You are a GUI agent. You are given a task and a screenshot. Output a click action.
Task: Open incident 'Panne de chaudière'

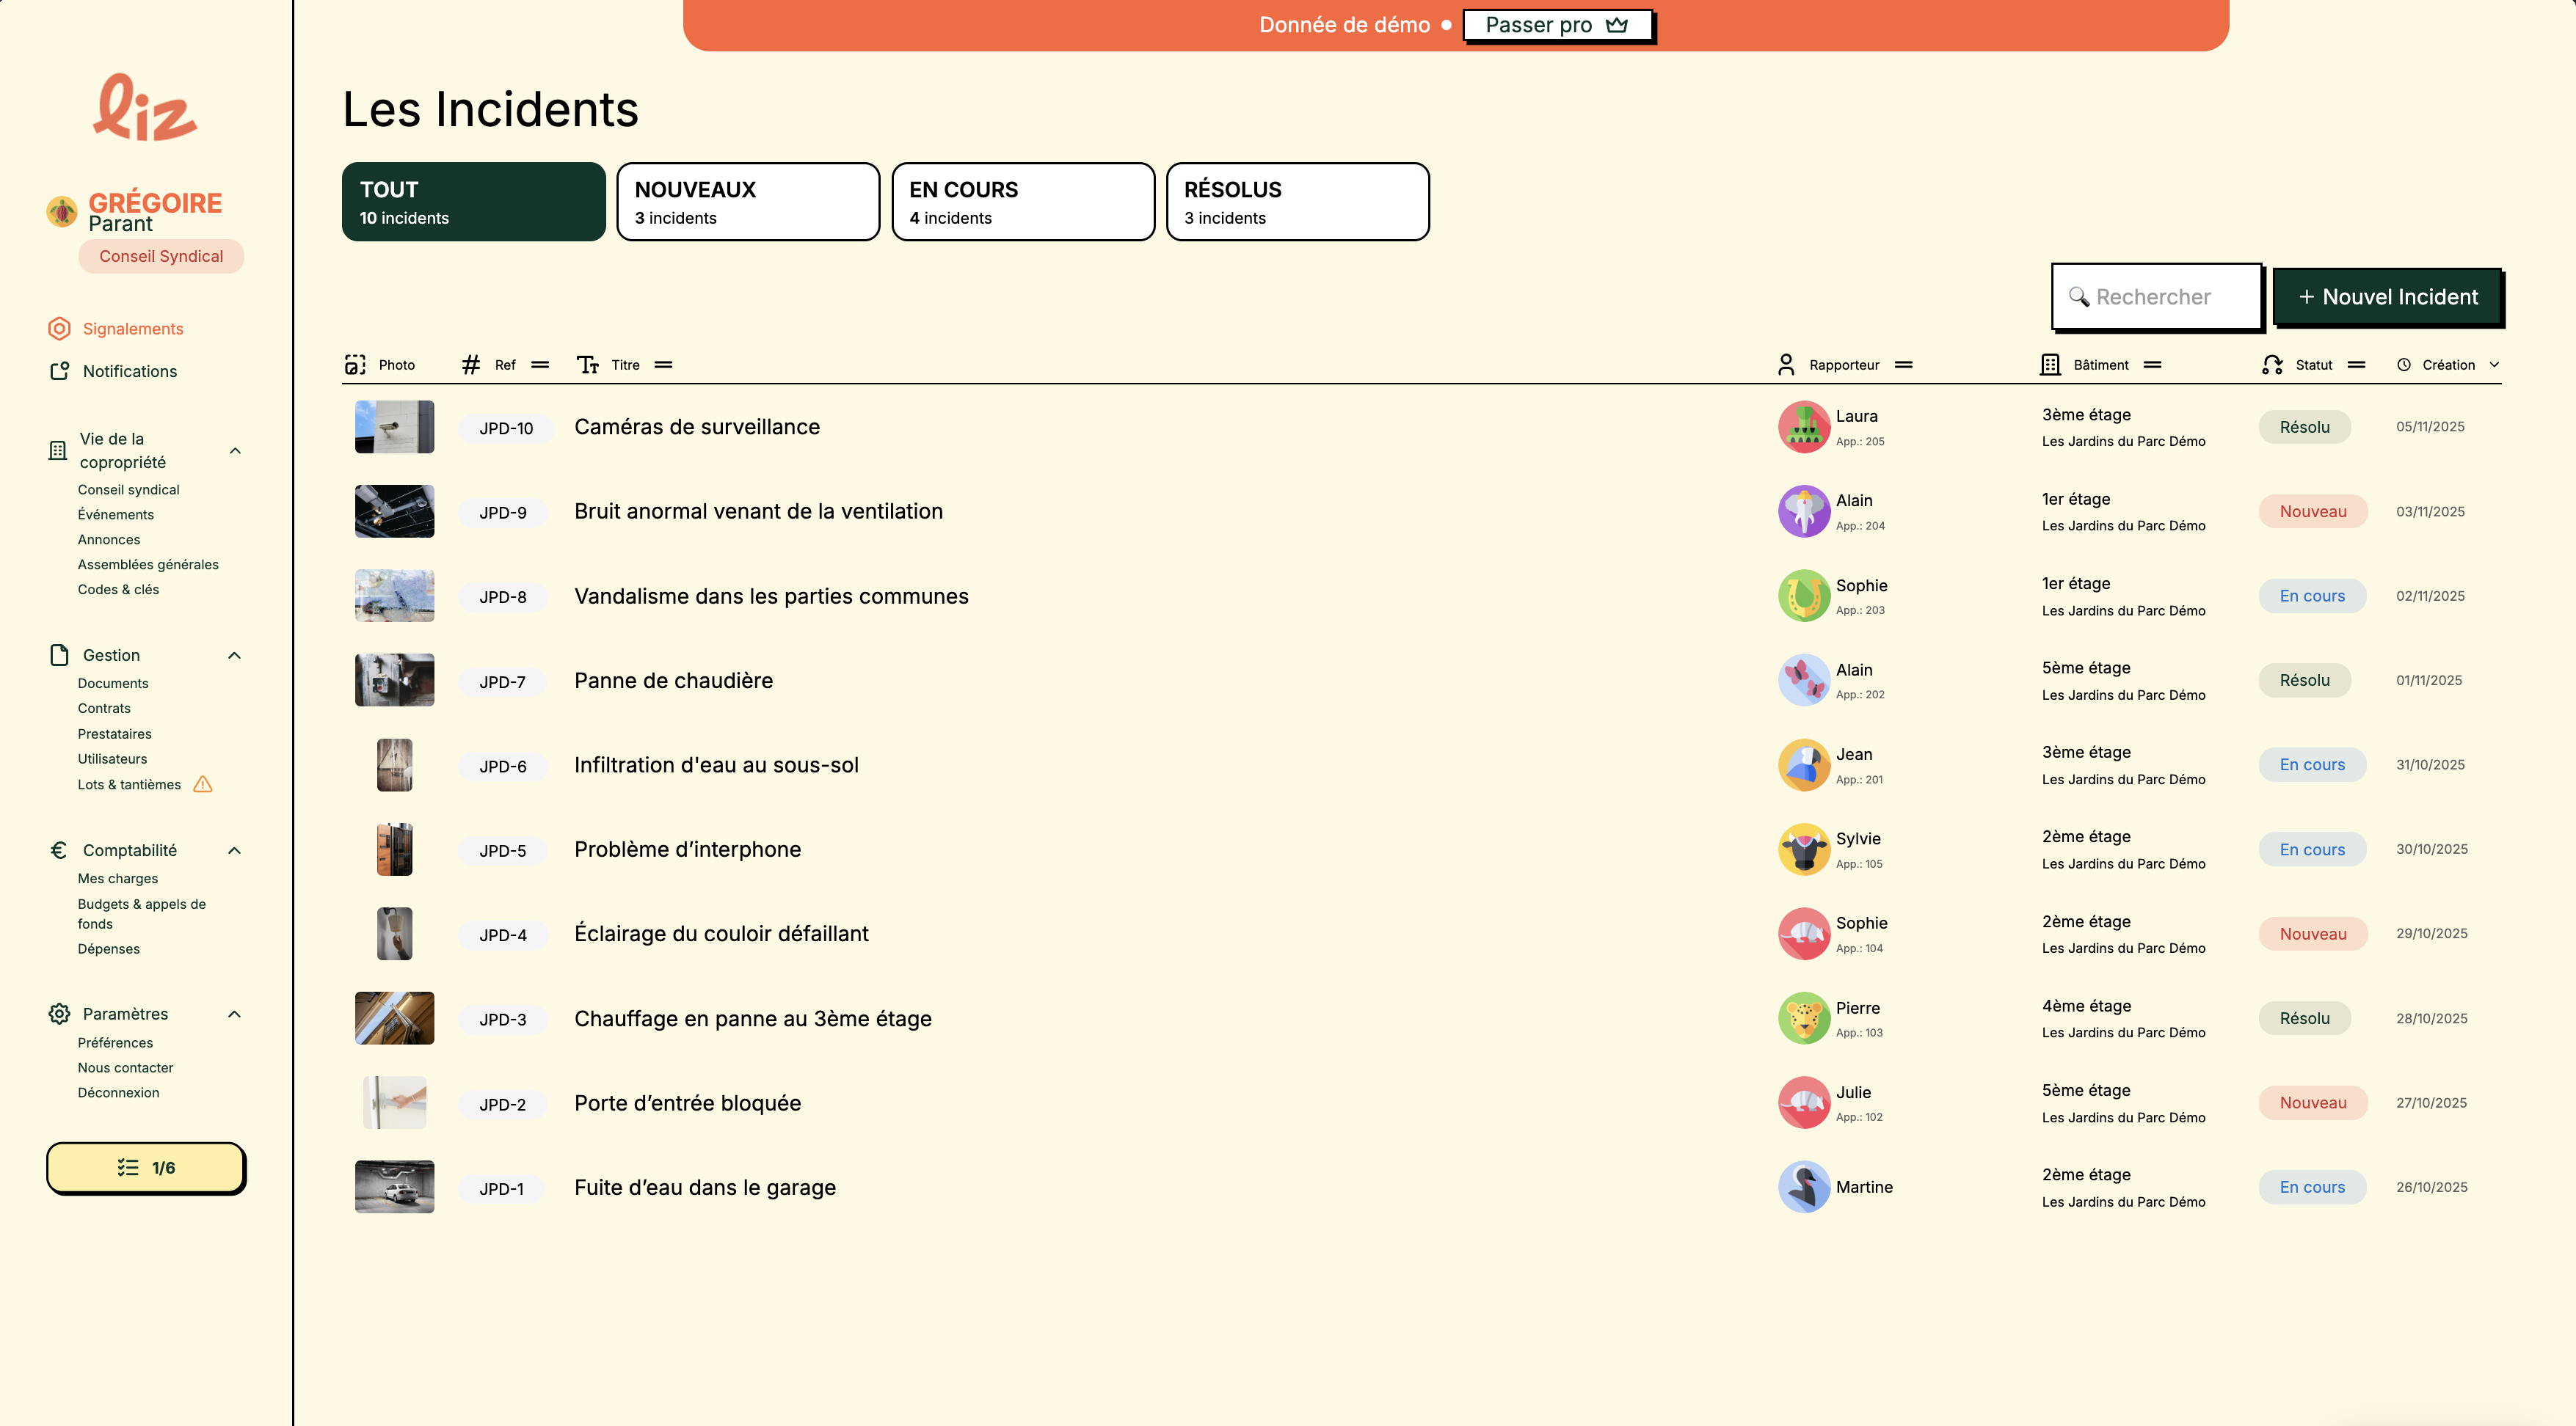[673, 681]
